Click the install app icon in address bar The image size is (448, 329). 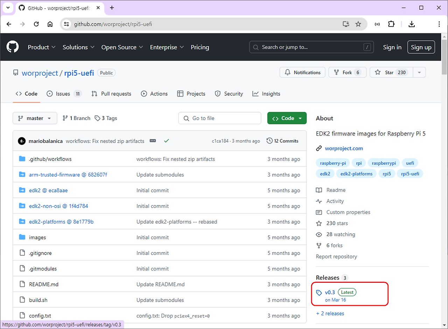(346, 24)
